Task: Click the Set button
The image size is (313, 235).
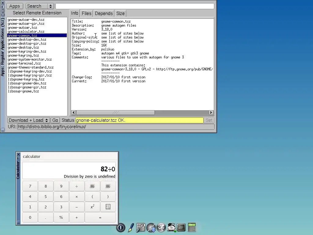Action: coord(209,120)
